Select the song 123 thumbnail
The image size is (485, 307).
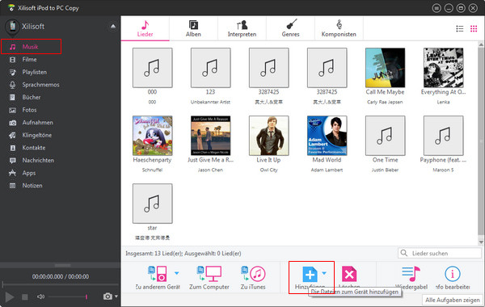(211, 68)
